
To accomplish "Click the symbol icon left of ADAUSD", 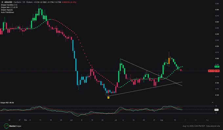I will tap(2, 2).
